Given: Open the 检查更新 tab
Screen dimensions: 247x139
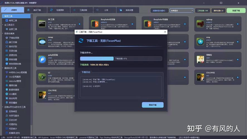Looking at the screenshot, I should point(58,10).
